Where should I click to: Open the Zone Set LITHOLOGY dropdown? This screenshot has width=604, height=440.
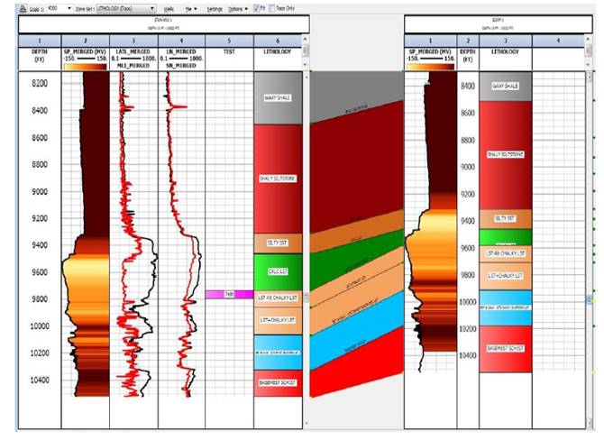151,7
